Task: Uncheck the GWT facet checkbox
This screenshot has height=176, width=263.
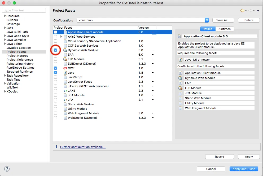Action: [55, 68]
